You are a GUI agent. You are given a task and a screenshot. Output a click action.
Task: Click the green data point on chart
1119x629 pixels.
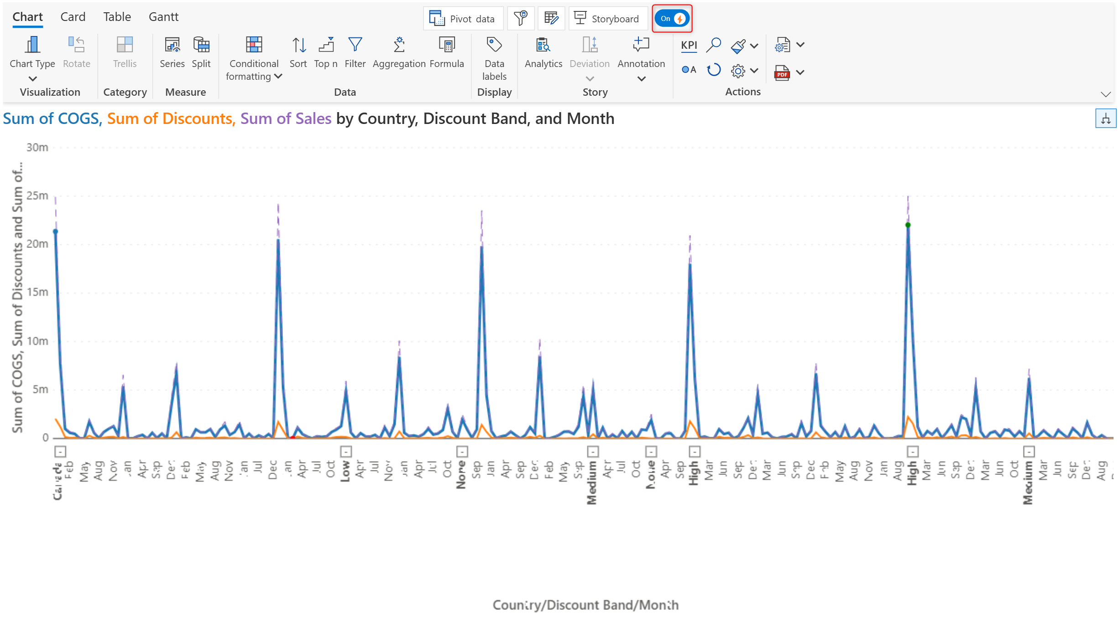pyautogui.click(x=908, y=225)
